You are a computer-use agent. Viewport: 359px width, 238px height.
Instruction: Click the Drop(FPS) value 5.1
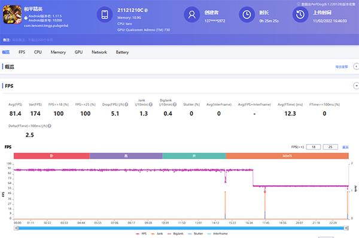[115, 114]
